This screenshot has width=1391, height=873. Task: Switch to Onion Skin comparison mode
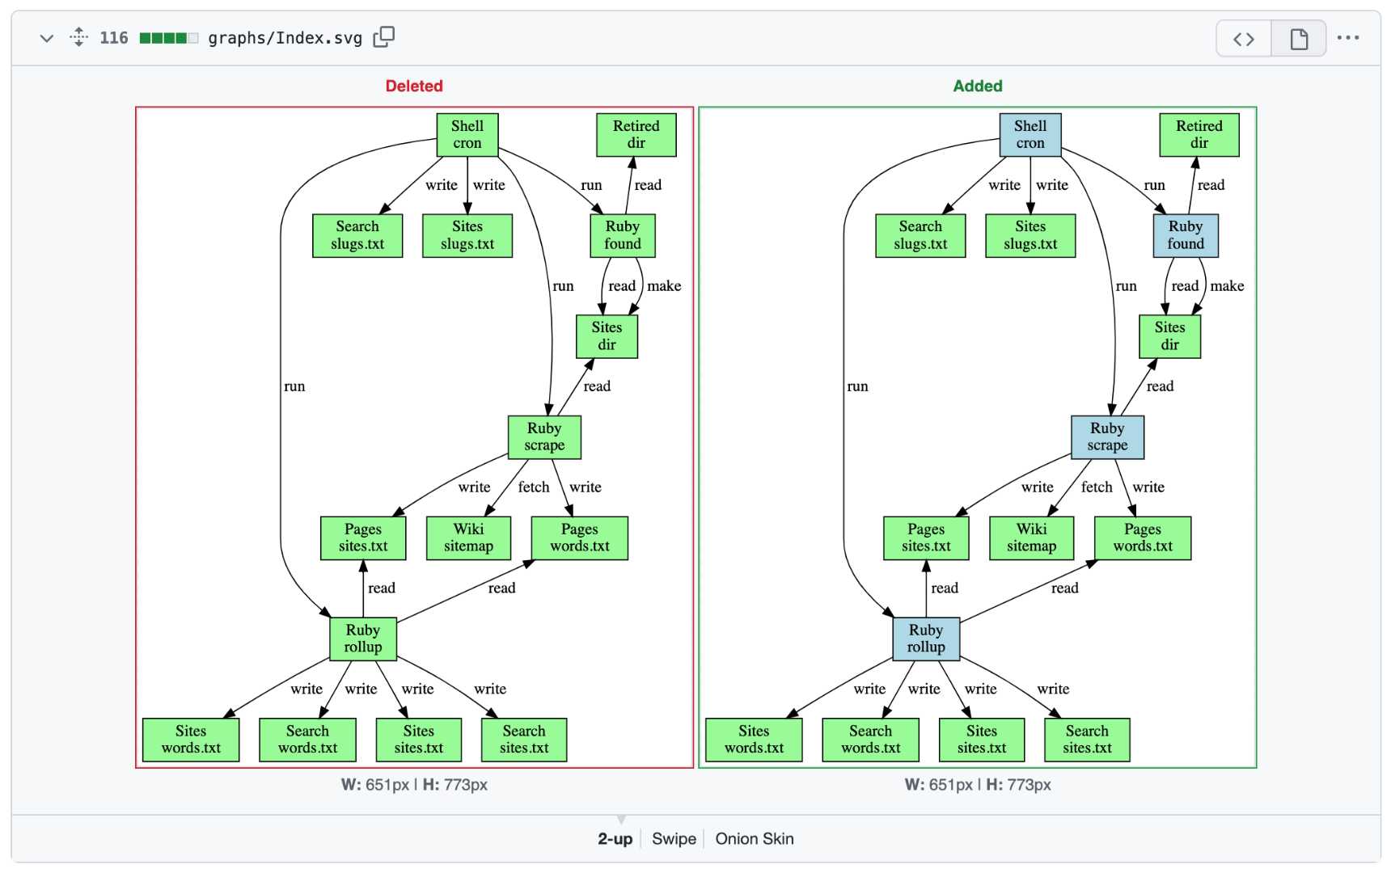click(754, 838)
